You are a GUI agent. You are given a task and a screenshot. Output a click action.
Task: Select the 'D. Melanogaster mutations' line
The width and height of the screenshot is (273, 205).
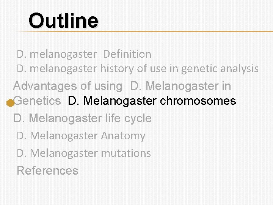pyautogui.click(x=84, y=153)
